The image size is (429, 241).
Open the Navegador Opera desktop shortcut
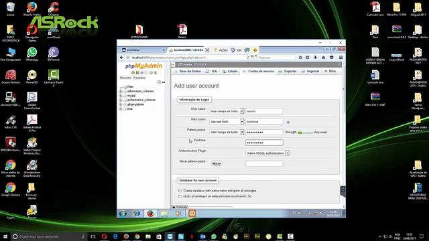point(32,33)
